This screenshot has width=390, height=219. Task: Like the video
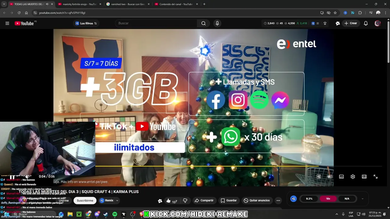(172, 200)
